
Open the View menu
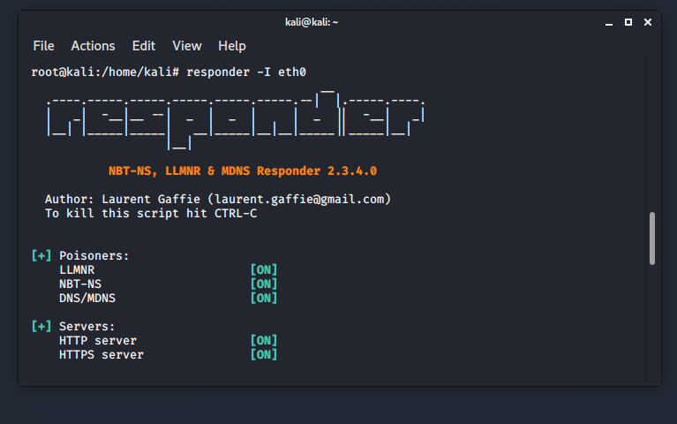tap(186, 46)
